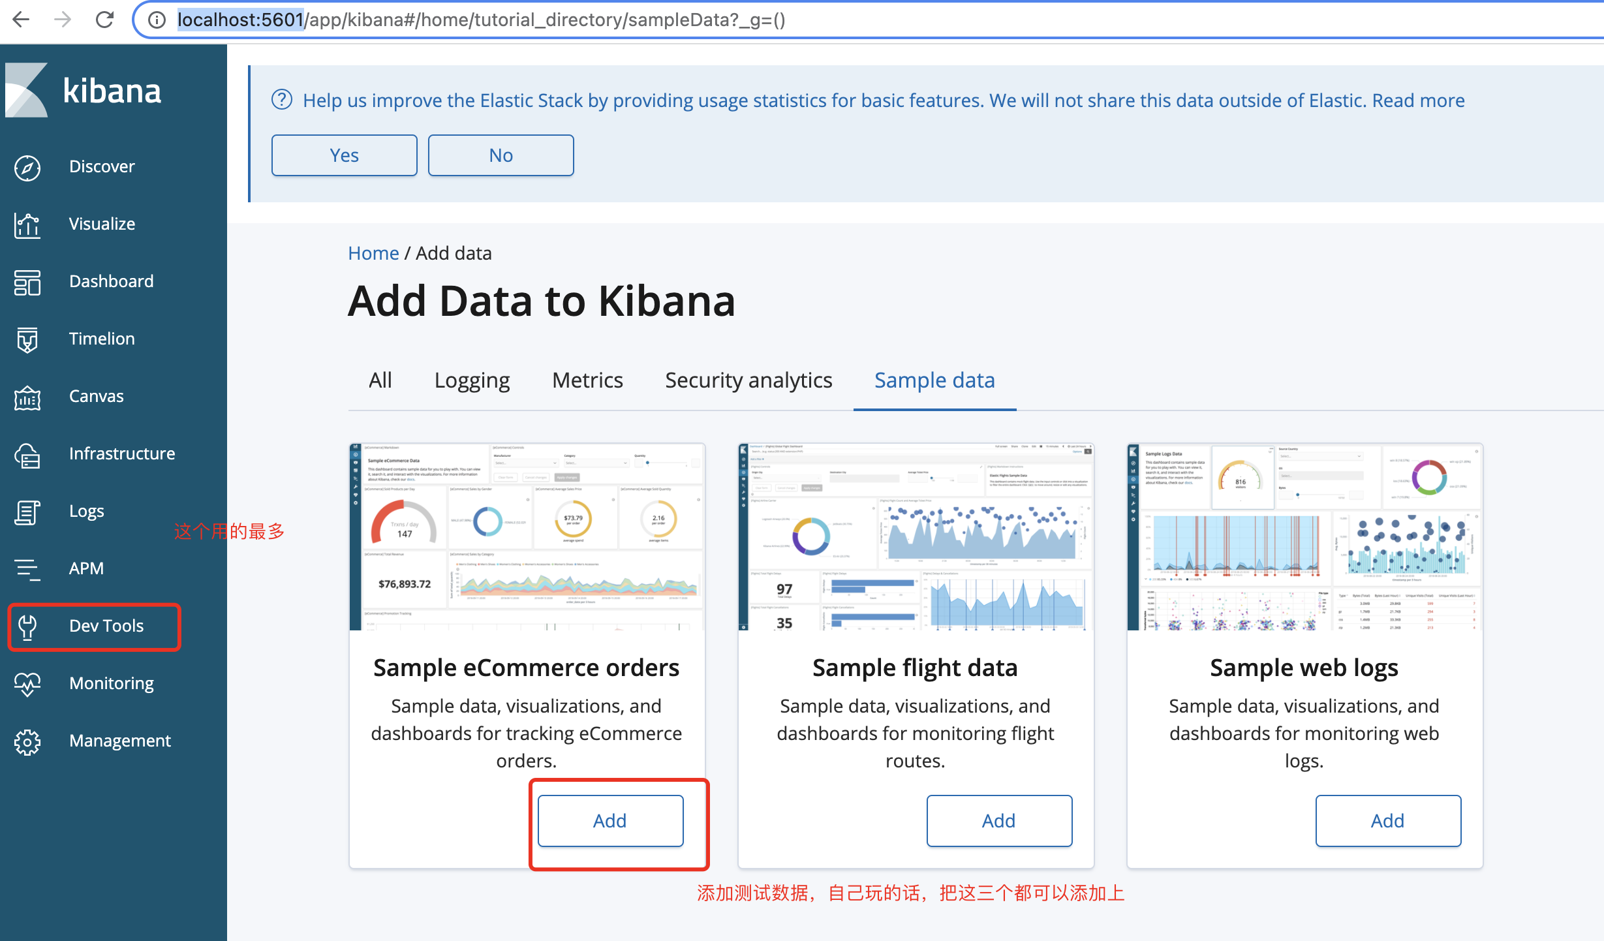Image resolution: width=1604 pixels, height=941 pixels.
Task: Click Yes to share usage statistics
Action: coord(344,155)
